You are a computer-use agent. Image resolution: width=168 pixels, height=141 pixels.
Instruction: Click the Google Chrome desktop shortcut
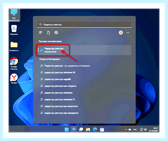(x=14, y=64)
